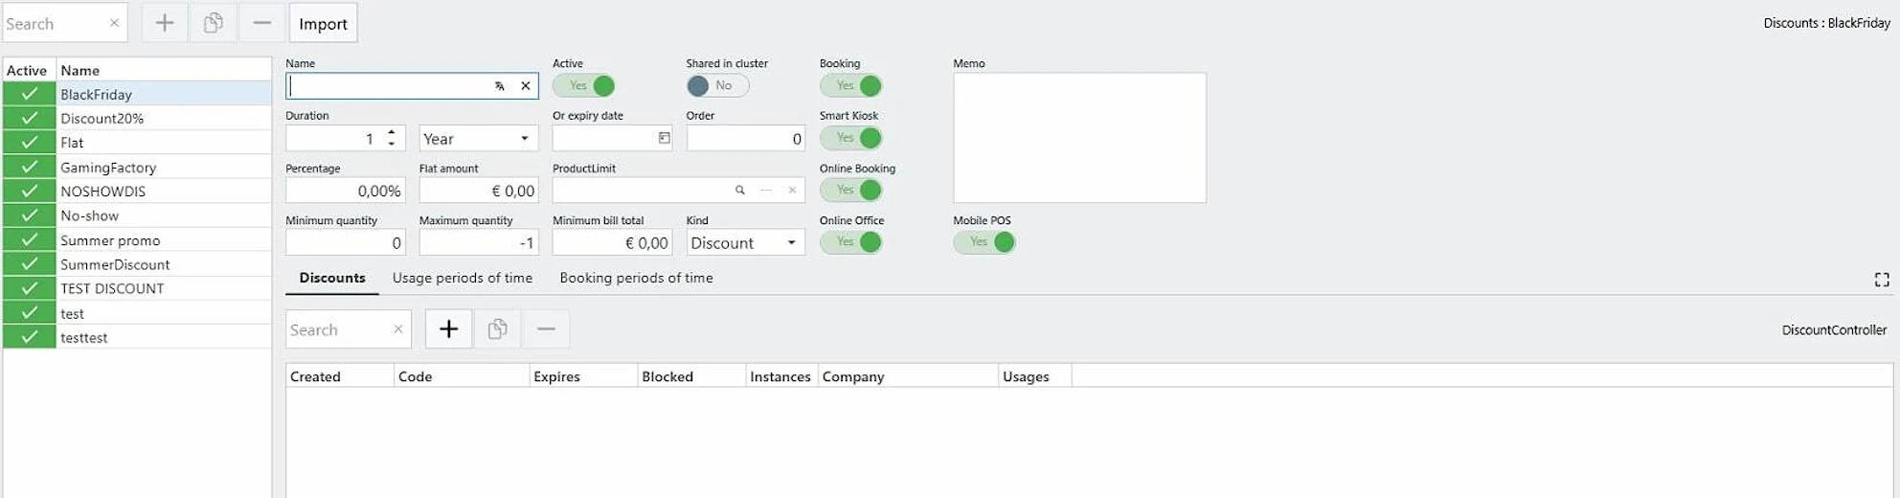
Task: Open the Duration unit Year dropdown
Action: pyautogui.click(x=478, y=139)
